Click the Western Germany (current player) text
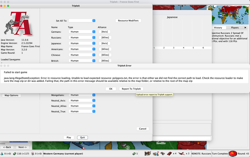Screen dimensions: 250x157 pos(63,154)
